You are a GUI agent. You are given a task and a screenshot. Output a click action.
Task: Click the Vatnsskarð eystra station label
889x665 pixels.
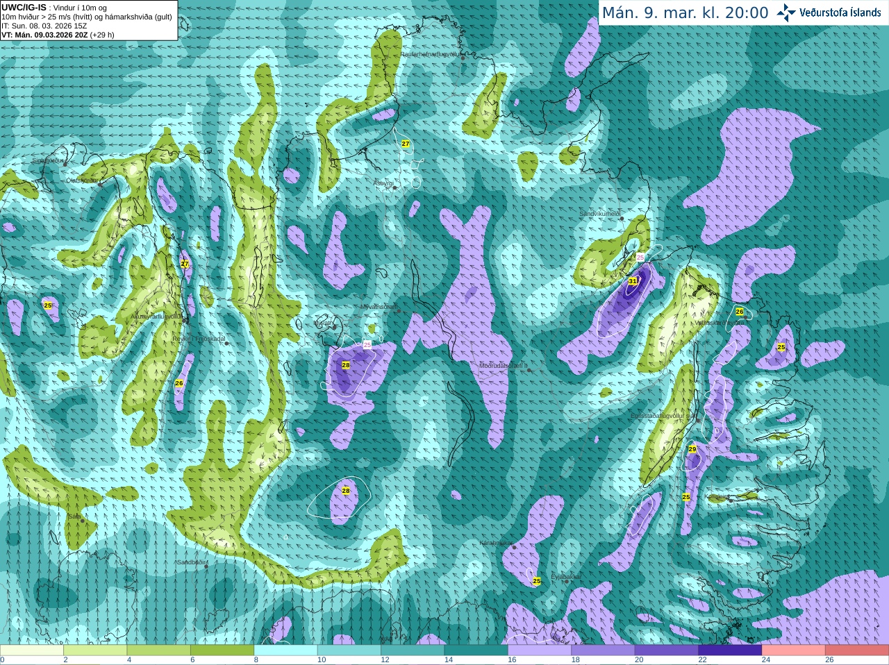tap(720, 323)
